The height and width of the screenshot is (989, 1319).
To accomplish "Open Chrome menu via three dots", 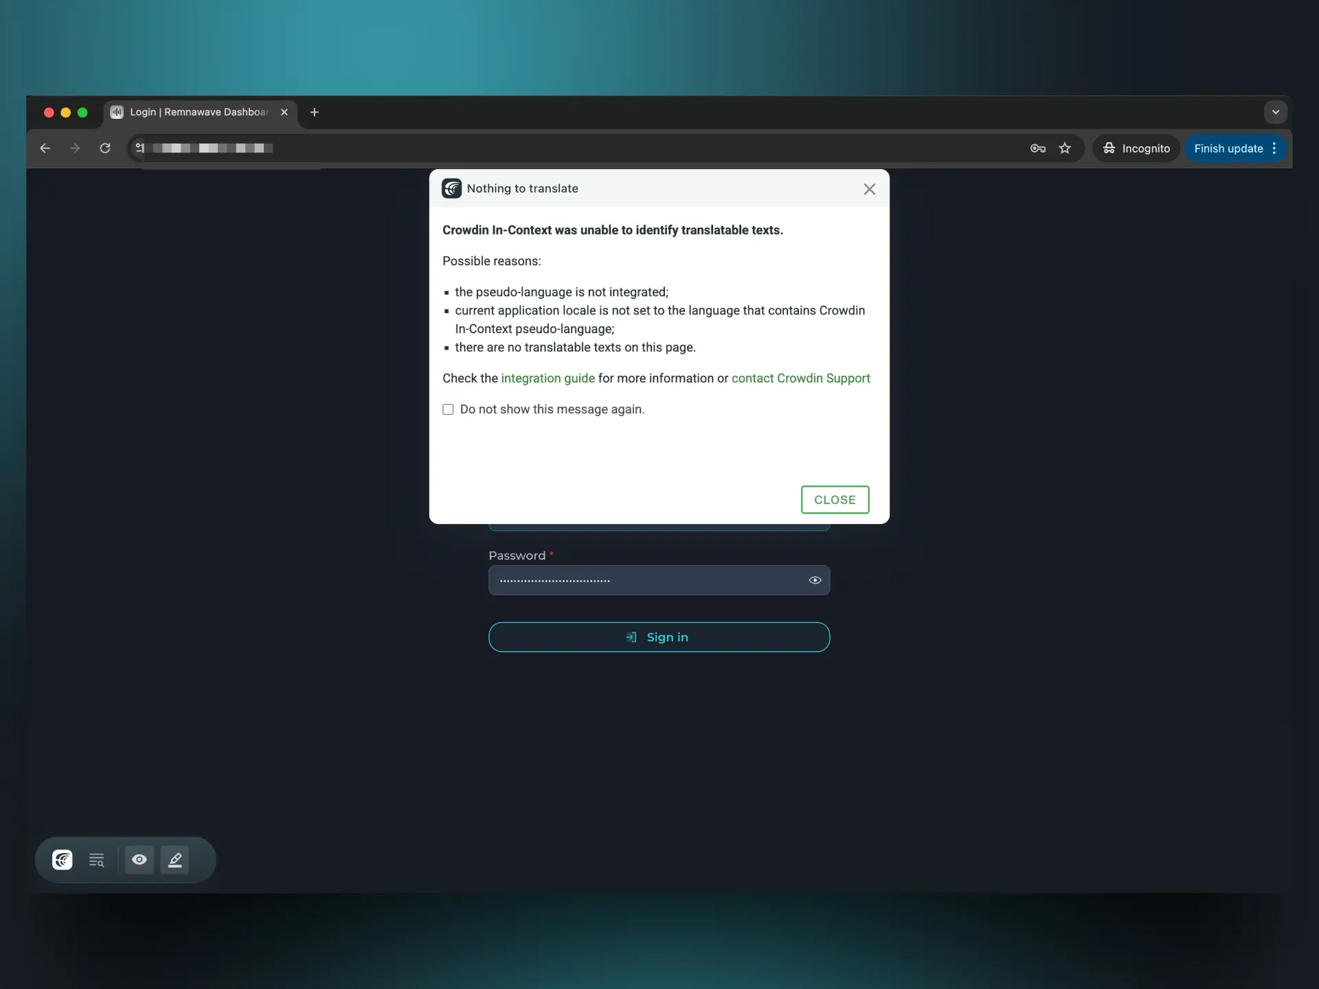I will click(x=1274, y=148).
